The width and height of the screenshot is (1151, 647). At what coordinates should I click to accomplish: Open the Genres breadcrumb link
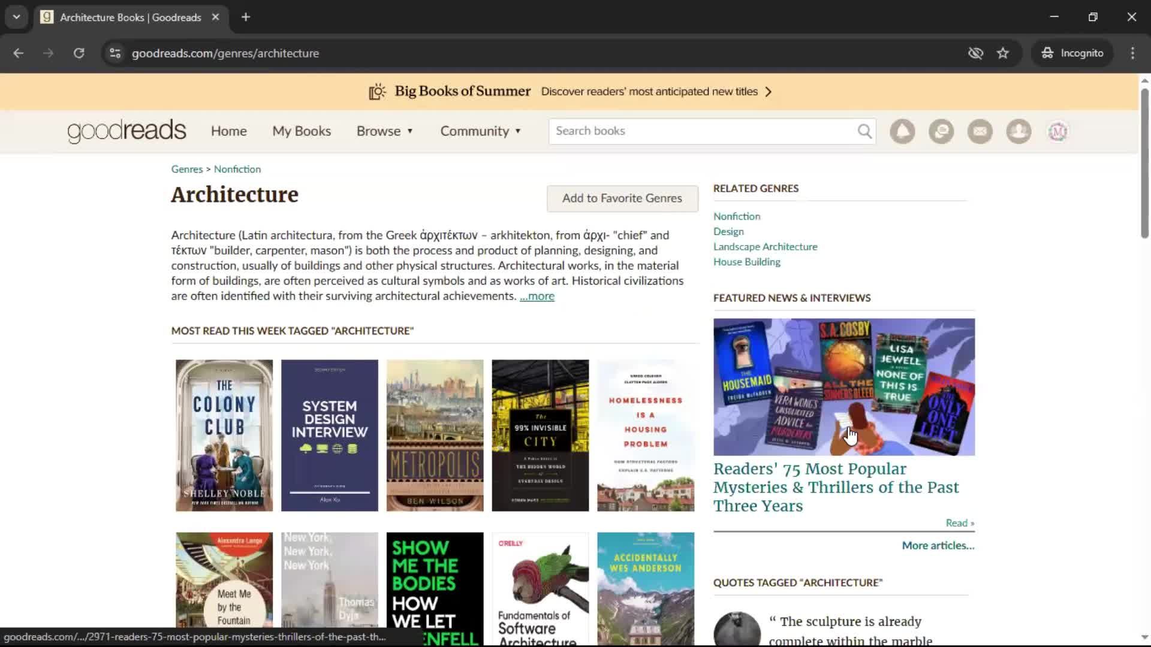tap(187, 170)
